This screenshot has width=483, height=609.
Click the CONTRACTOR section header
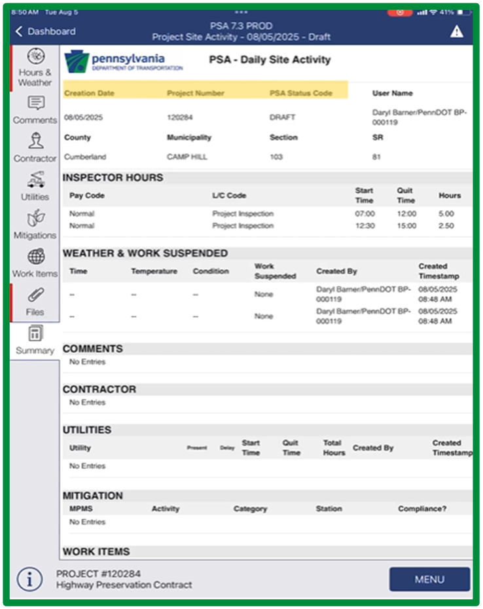pos(99,389)
